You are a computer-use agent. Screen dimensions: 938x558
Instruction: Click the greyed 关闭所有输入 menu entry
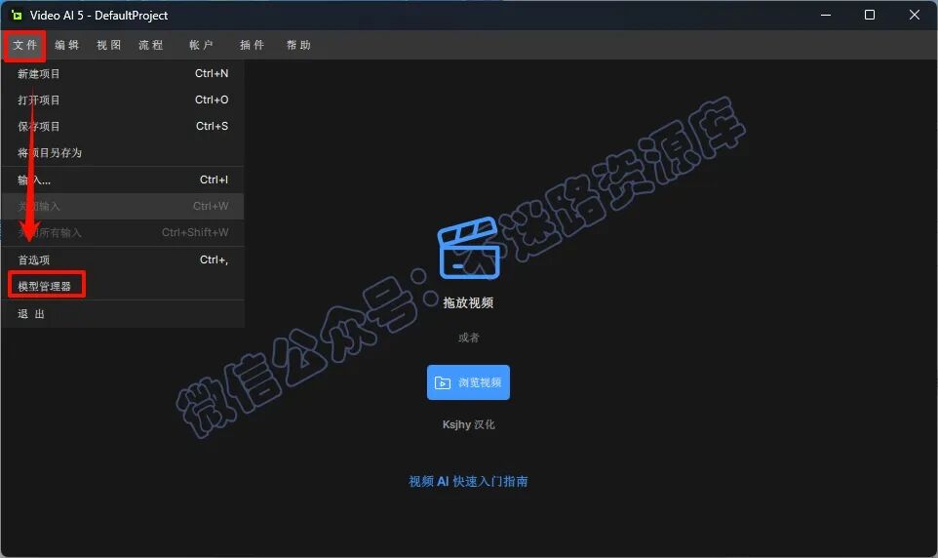pos(123,232)
